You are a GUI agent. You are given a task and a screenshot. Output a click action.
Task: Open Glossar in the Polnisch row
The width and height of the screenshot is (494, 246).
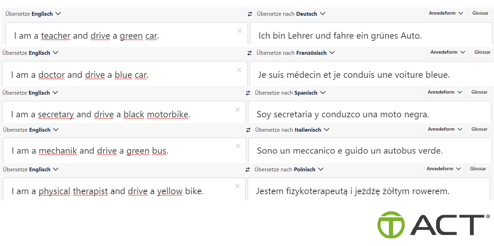pos(479,169)
